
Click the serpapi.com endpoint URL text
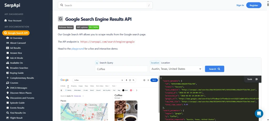click(107, 42)
